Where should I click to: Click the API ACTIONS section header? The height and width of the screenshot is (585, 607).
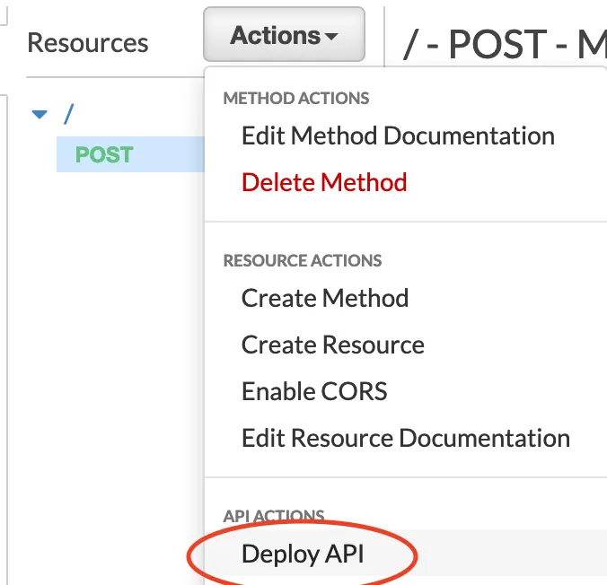coord(274,516)
